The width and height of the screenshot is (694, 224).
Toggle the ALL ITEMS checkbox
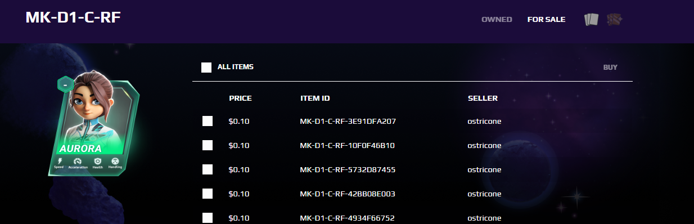tap(206, 68)
